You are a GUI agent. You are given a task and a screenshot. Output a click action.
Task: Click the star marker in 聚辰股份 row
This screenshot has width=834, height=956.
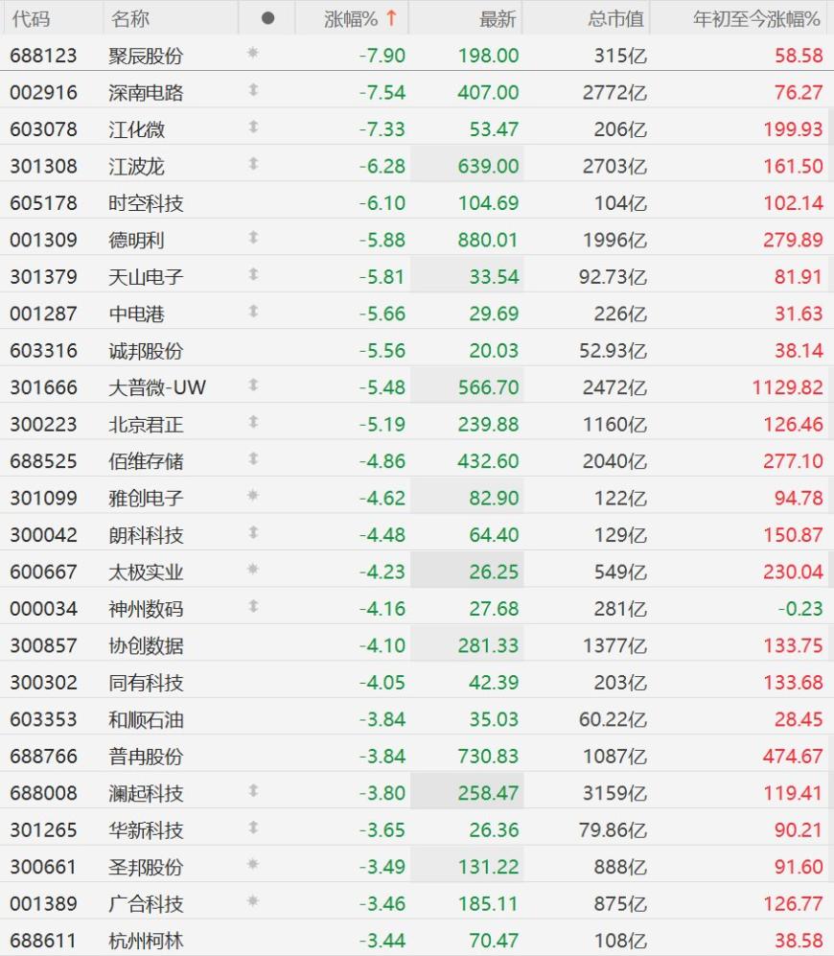click(253, 53)
